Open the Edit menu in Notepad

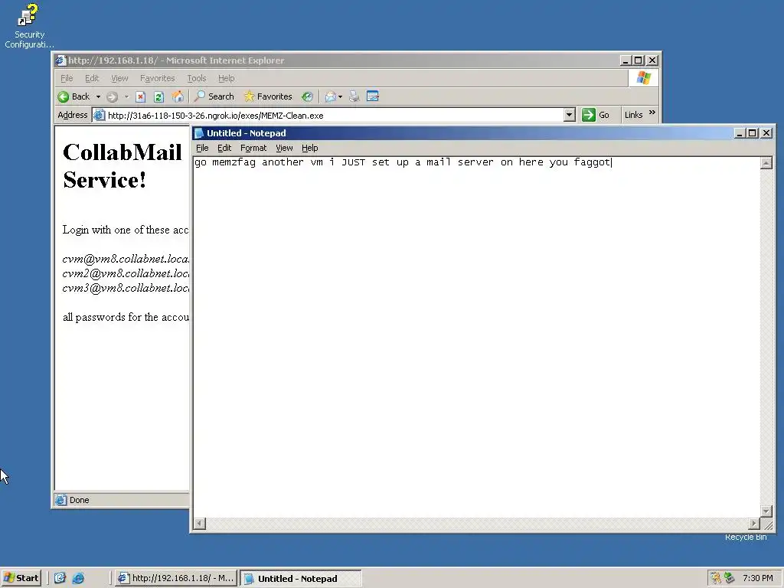coord(224,148)
